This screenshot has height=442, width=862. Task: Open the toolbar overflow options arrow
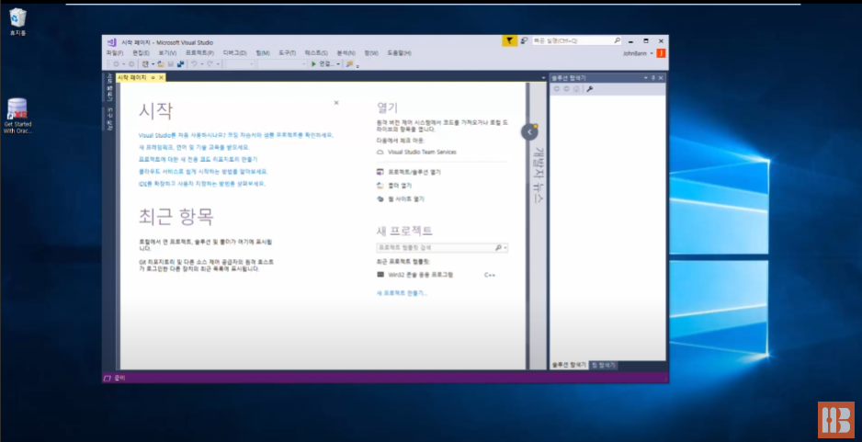[357, 66]
